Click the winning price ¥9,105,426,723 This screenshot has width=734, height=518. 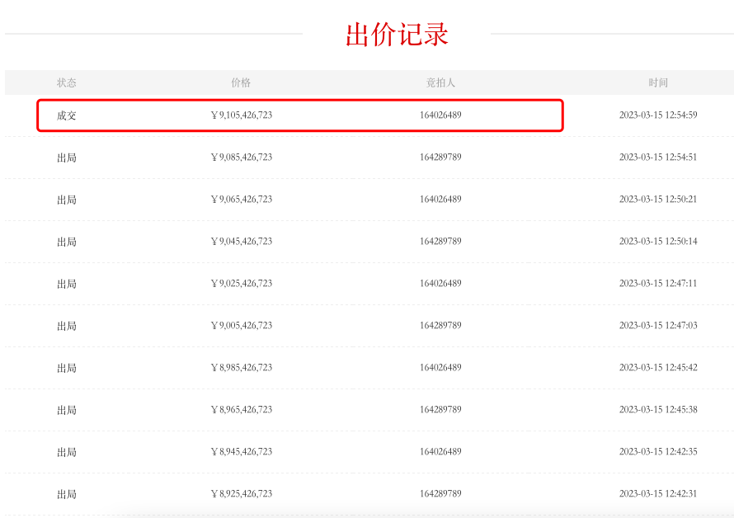pyautogui.click(x=241, y=115)
